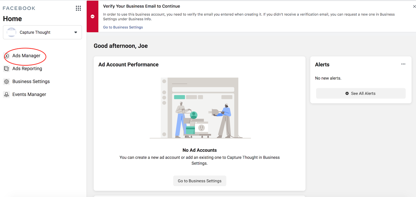Screen dimensions: 416x197
Task: Open Events Manager from the sidebar
Action: click(29, 95)
